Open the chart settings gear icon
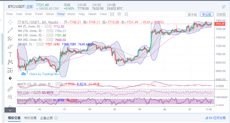The height and width of the screenshot is (123, 230). click(119, 14)
